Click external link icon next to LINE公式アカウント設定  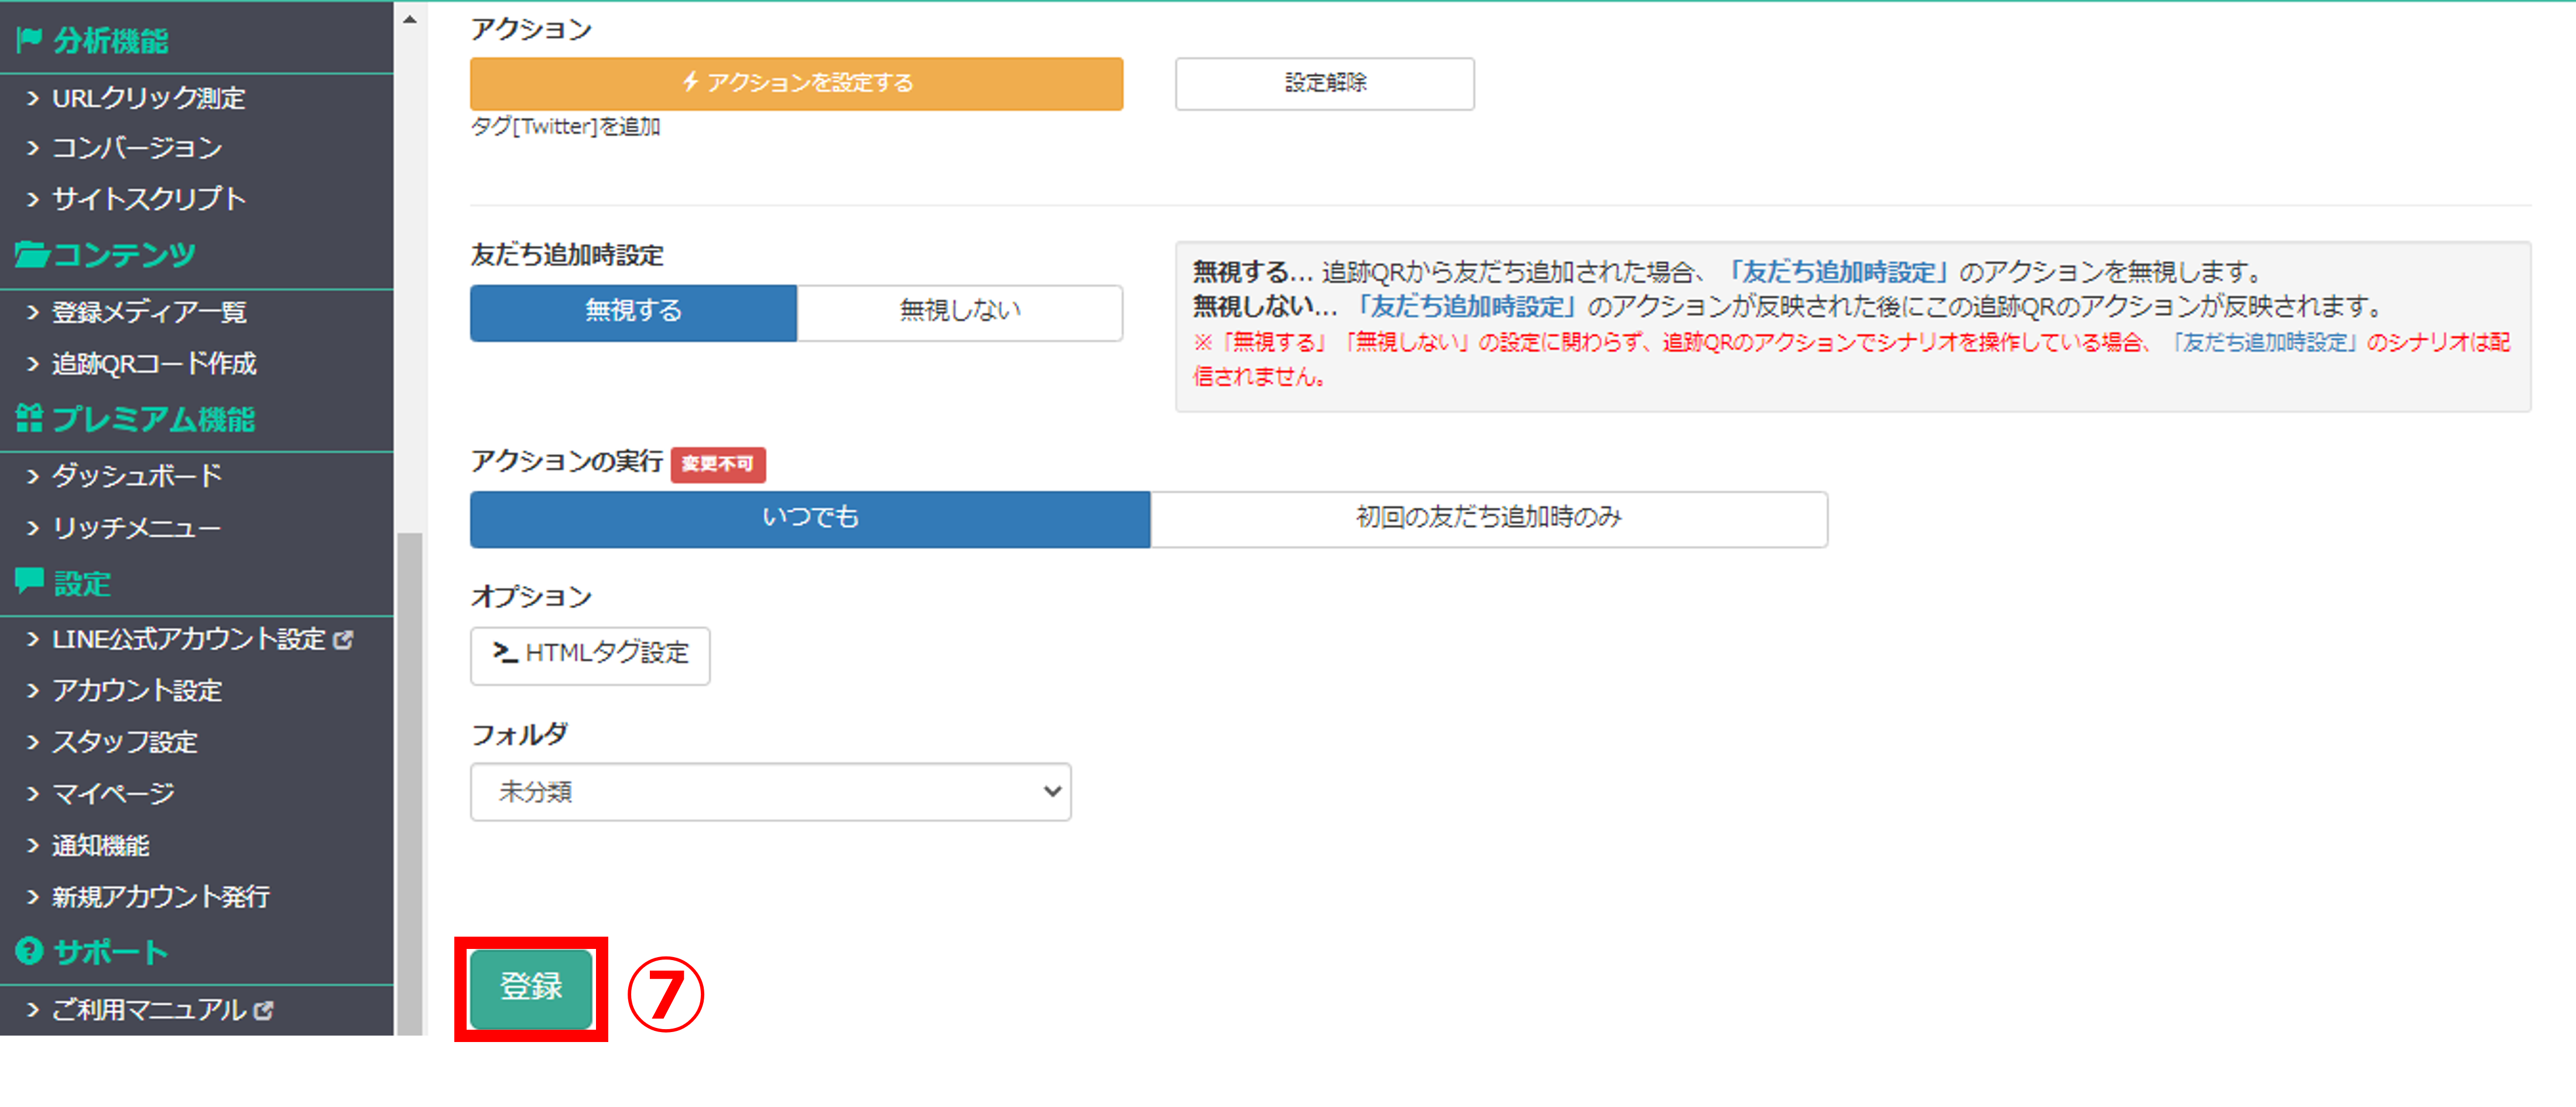point(343,639)
